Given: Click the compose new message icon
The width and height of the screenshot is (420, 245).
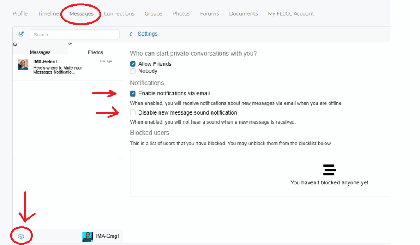Looking at the screenshot, I should (x=21, y=34).
